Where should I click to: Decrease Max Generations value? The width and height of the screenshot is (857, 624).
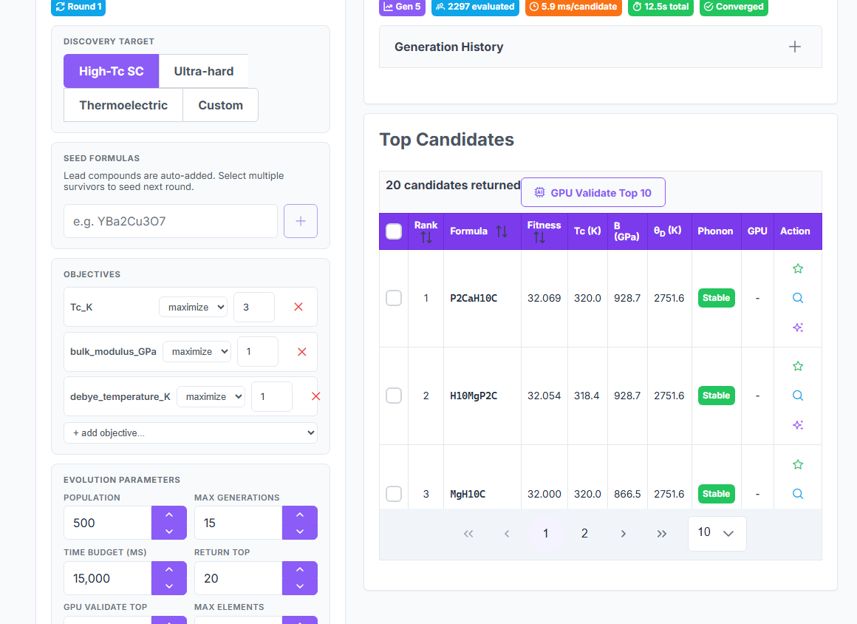tap(299, 532)
